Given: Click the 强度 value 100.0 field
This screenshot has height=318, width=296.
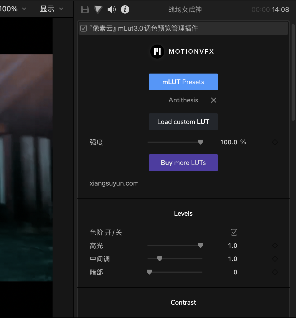Looking at the screenshot, I should (229, 142).
